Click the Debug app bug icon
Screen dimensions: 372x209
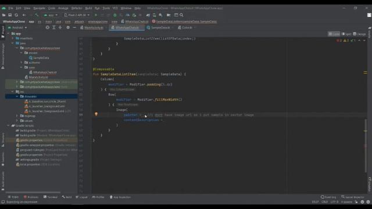point(115,15)
